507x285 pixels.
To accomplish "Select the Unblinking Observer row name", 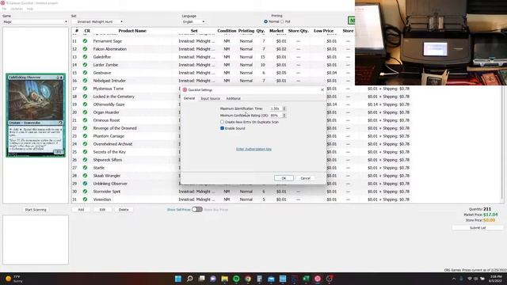I will click(110, 184).
